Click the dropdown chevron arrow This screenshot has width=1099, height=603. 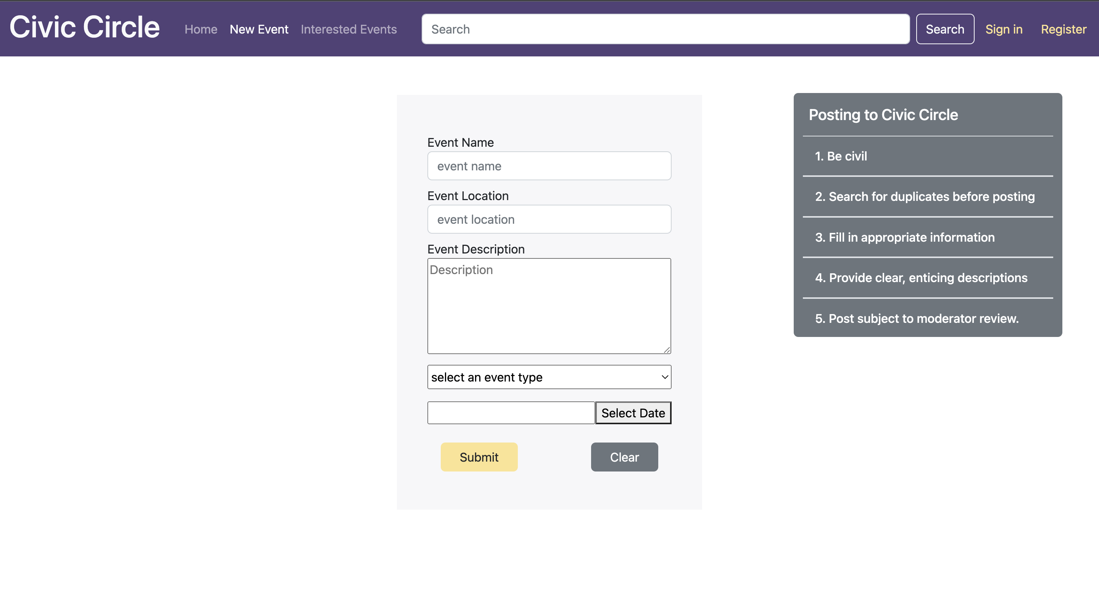(x=664, y=377)
